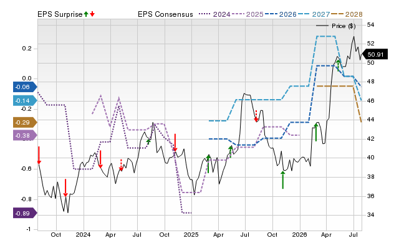Click the 54 label on the price axis
The width and height of the screenshot is (399, 238).
pos(370,25)
